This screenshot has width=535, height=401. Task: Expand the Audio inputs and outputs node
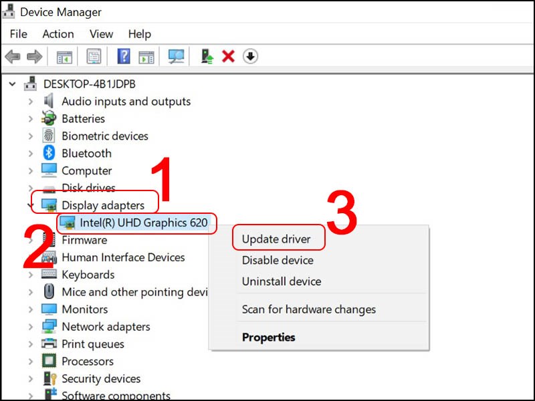(x=31, y=102)
